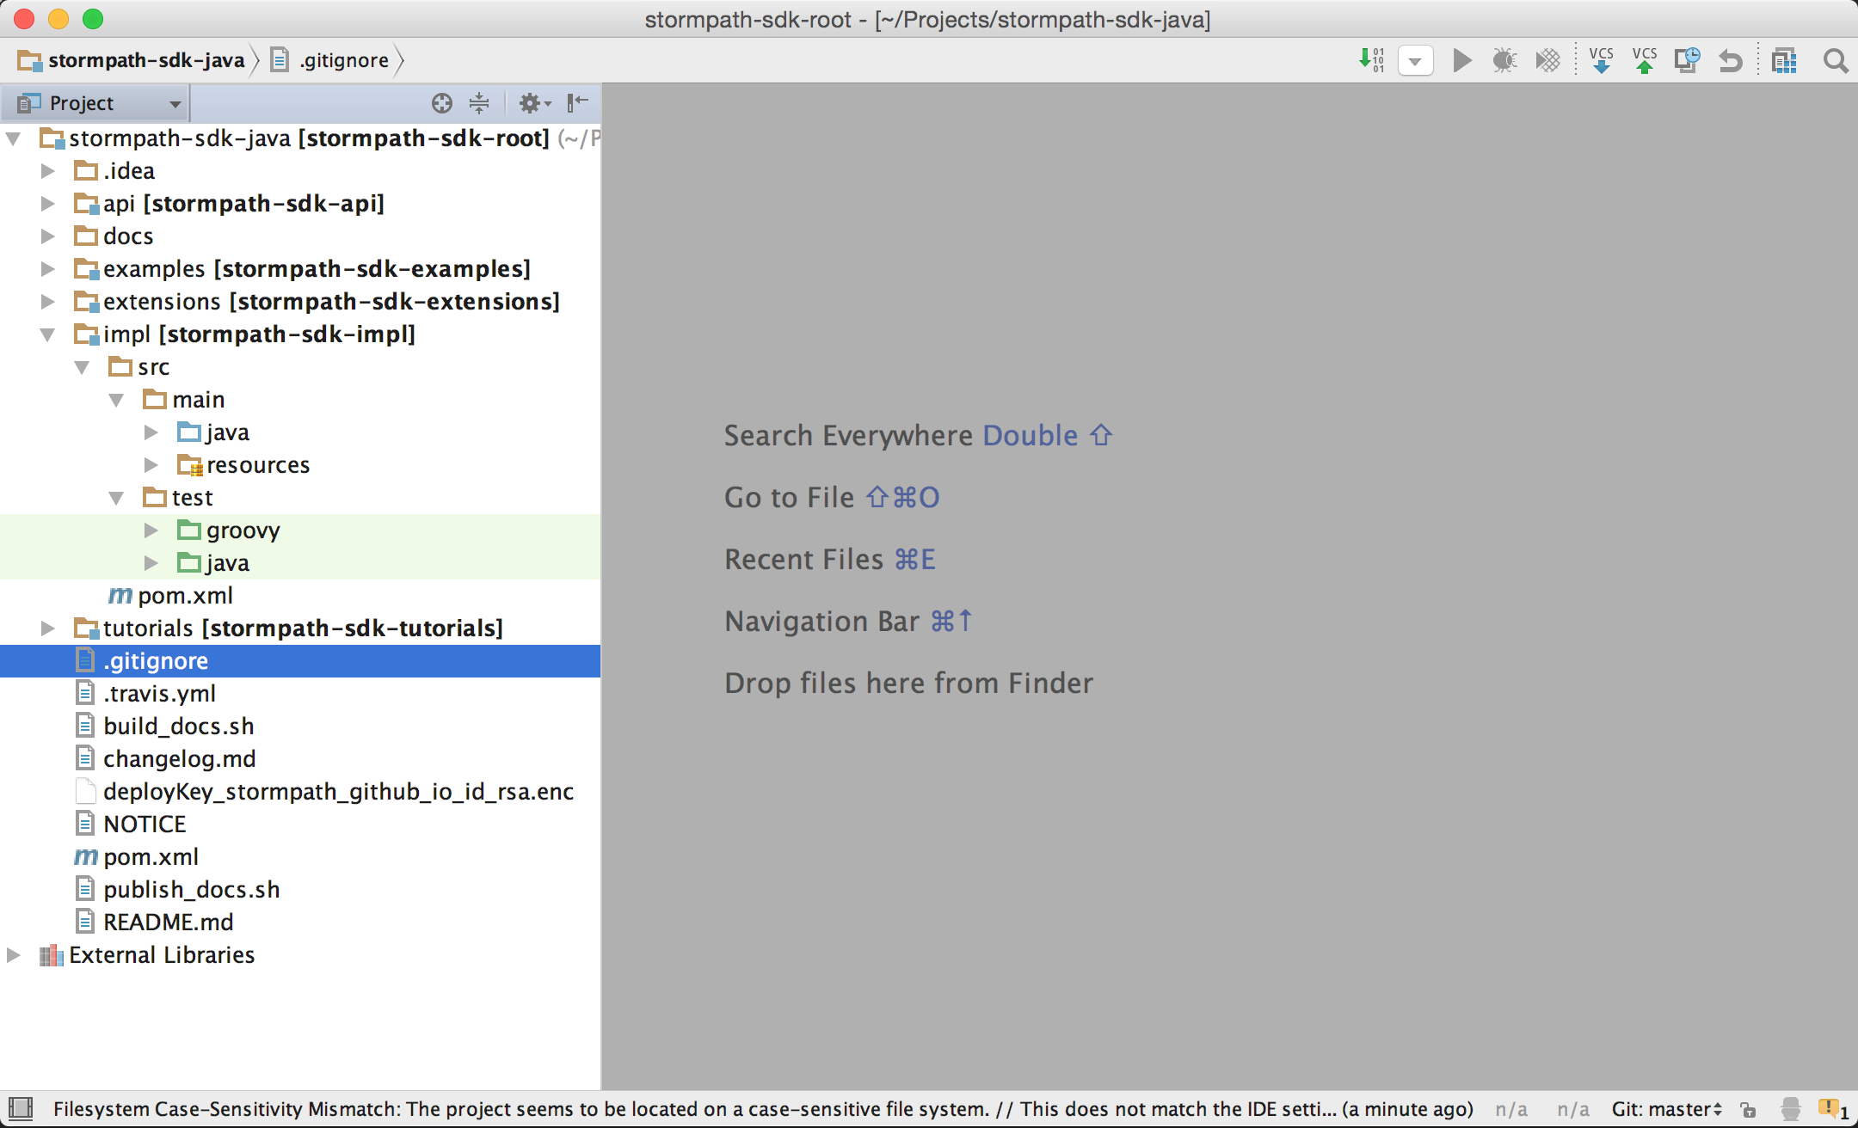The width and height of the screenshot is (1858, 1128).
Task: Click the Search Everywhere magnifier icon
Action: coord(1835,60)
